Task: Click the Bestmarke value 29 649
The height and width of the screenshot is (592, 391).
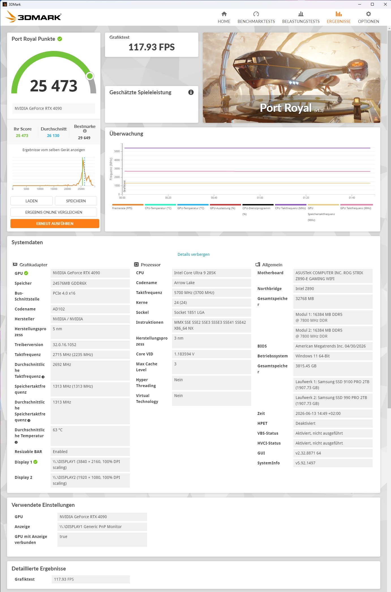Action: 84,138
